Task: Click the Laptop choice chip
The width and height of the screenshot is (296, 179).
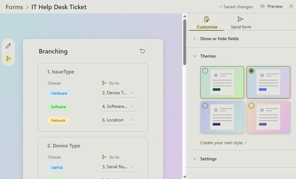Action: (x=57, y=167)
